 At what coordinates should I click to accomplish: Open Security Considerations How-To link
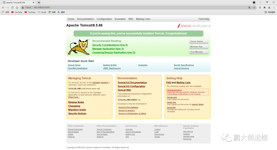110,45
